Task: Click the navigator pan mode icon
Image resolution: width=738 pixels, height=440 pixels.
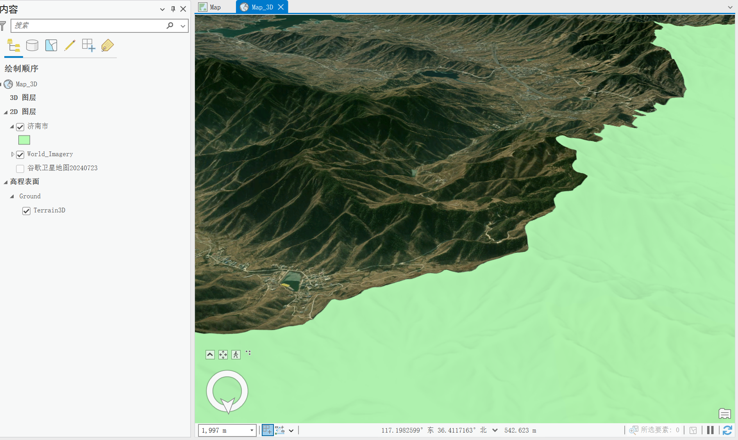Action: (x=223, y=354)
